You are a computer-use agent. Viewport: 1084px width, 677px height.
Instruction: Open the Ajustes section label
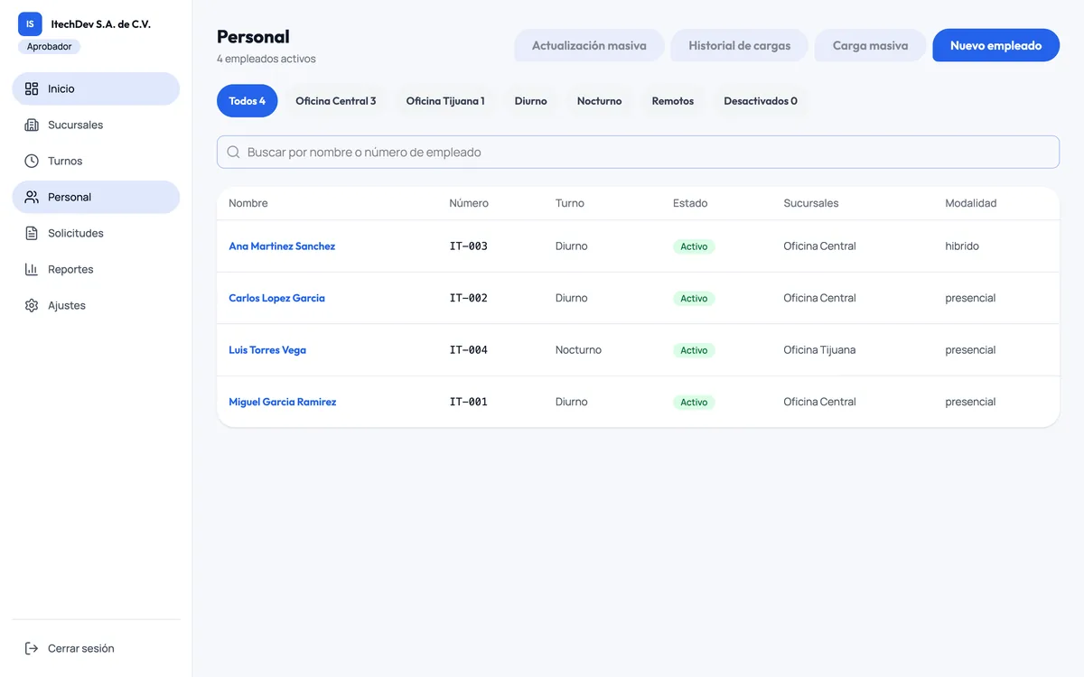67,305
